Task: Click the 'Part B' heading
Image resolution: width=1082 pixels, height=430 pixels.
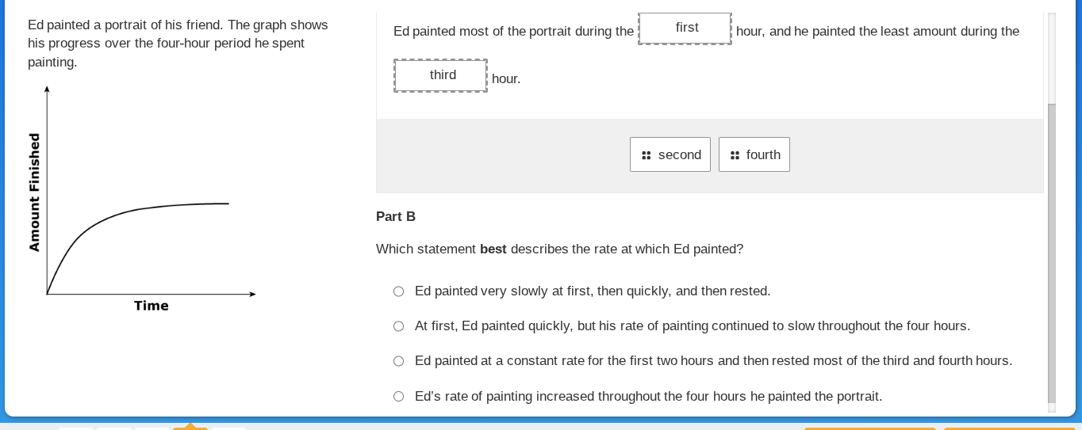Action: (396, 217)
